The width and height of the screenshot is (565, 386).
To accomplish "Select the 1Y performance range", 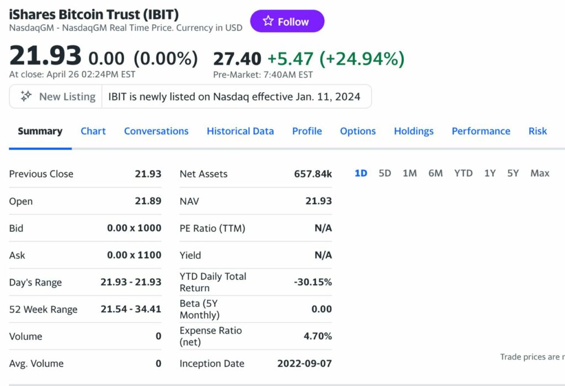I will click(x=489, y=173).
